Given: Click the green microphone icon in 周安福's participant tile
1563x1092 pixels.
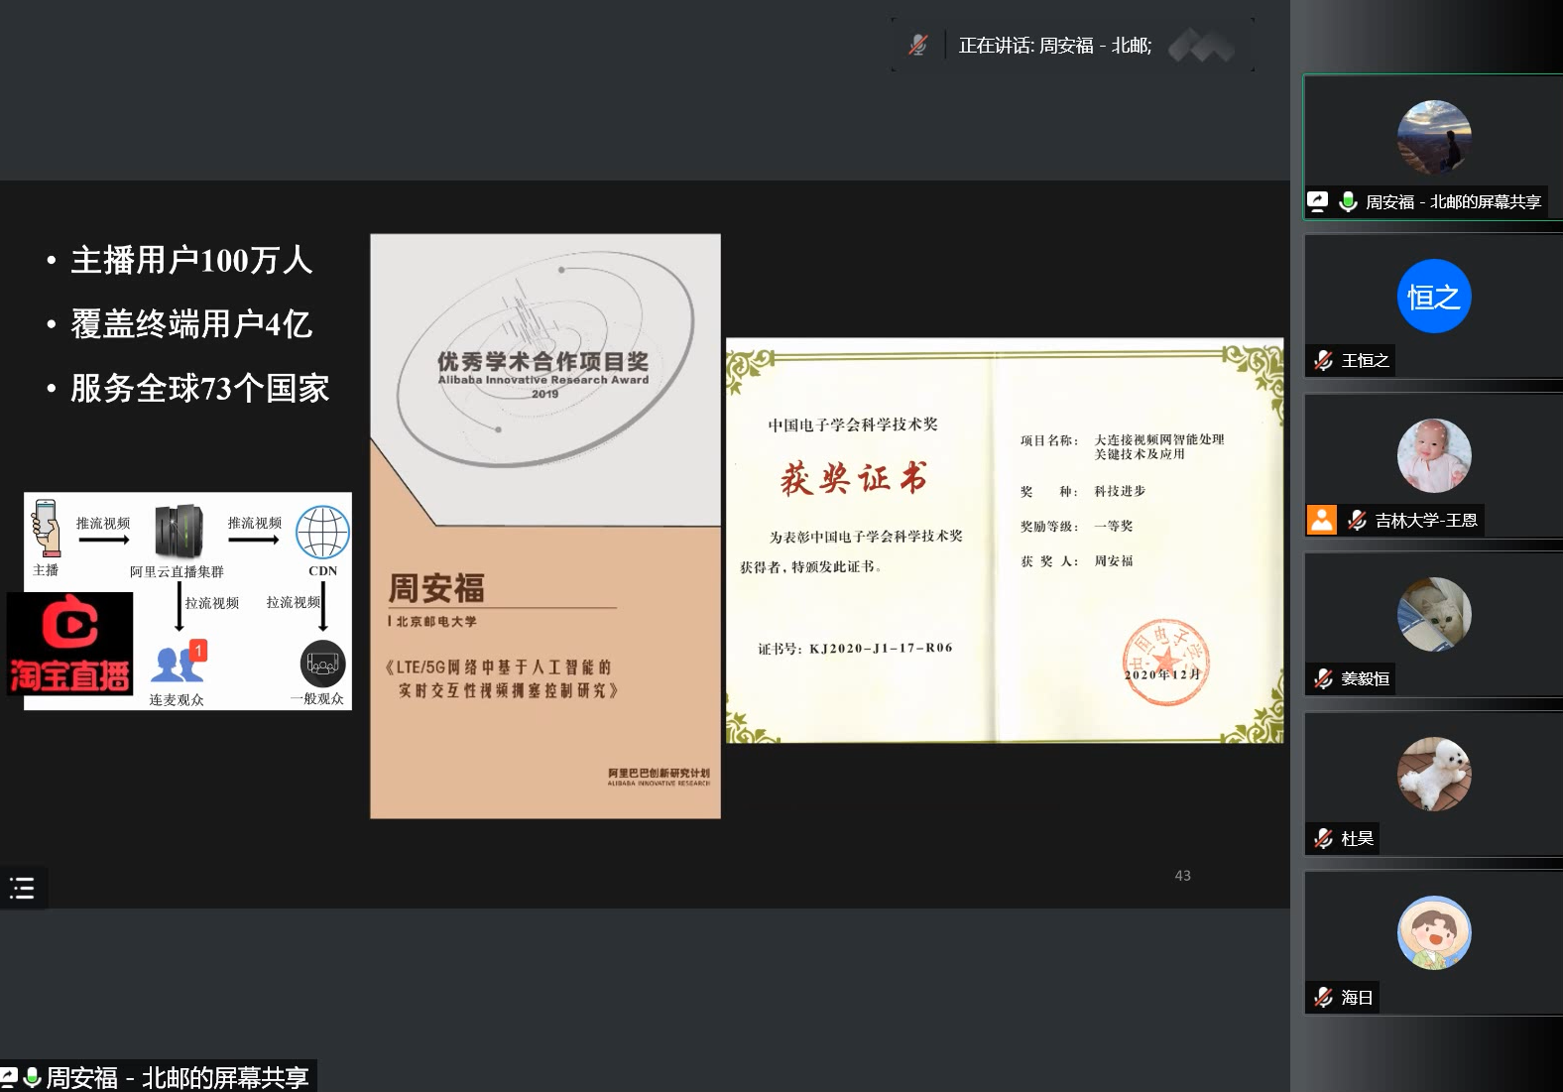Looking at the screenshot, I should (1348, 201).
